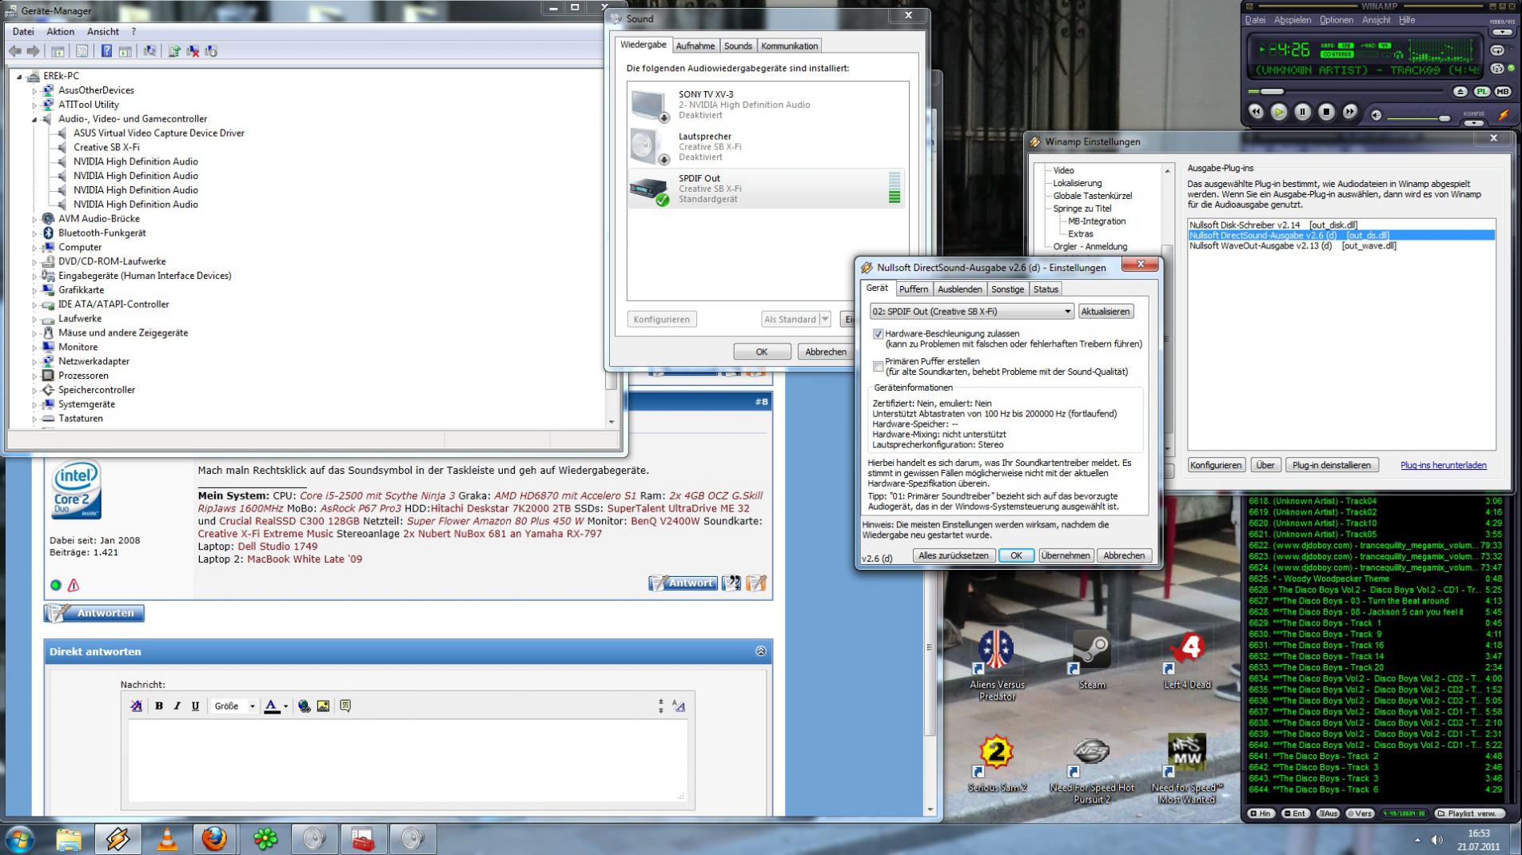Click Übernehmen in DirectSound settings
This screenshot has width=1522, height=855.
pyautogui.click(x=1066, y=555)
